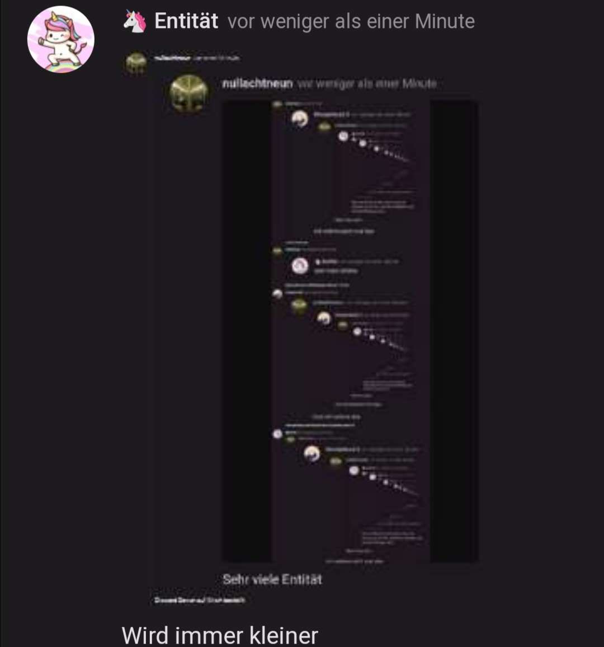The image size is (604, 647).
Task: Open the large golden nullachtneun avatar
Action: click(x=189, y=93)
